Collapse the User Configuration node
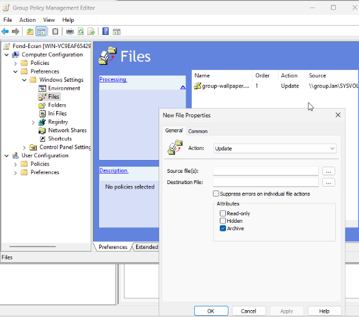 click(x=7, y=155)
